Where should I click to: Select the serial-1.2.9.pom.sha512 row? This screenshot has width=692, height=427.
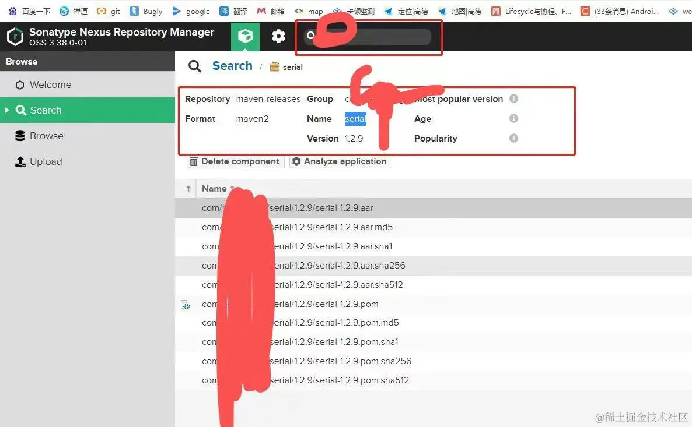click(x=434, y=380)
